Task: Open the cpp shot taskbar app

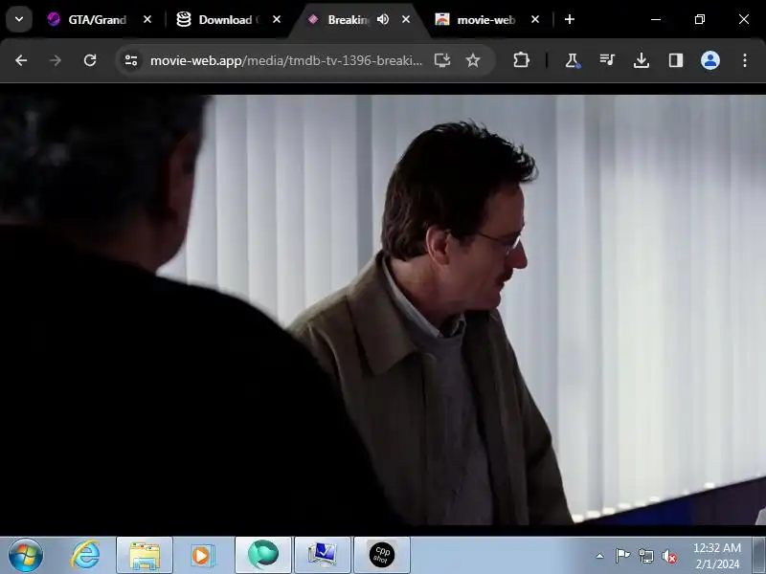Action: 381,555
